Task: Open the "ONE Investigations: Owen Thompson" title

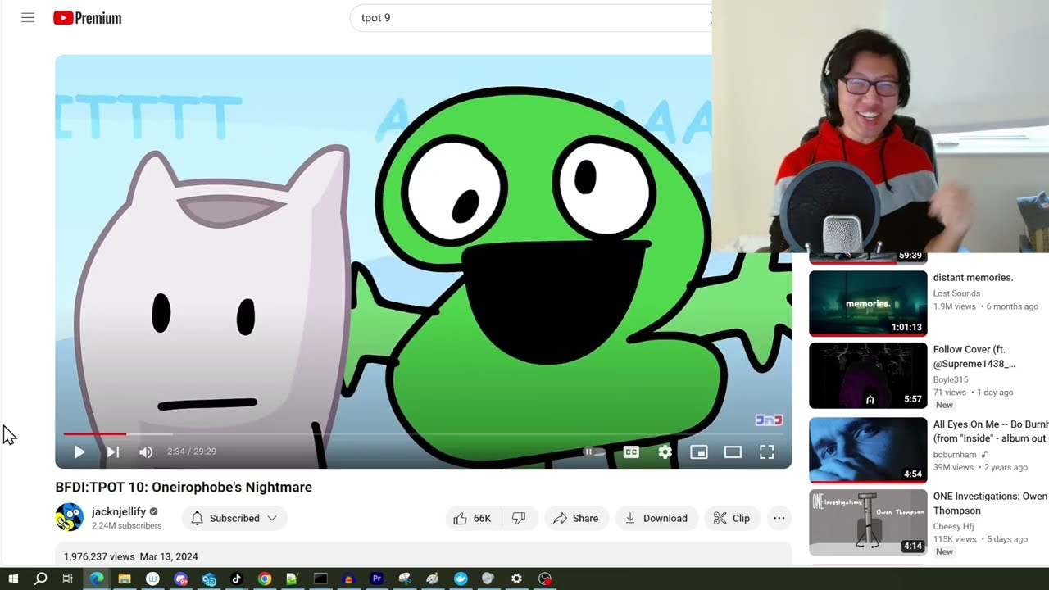Action: coord(991,503)
